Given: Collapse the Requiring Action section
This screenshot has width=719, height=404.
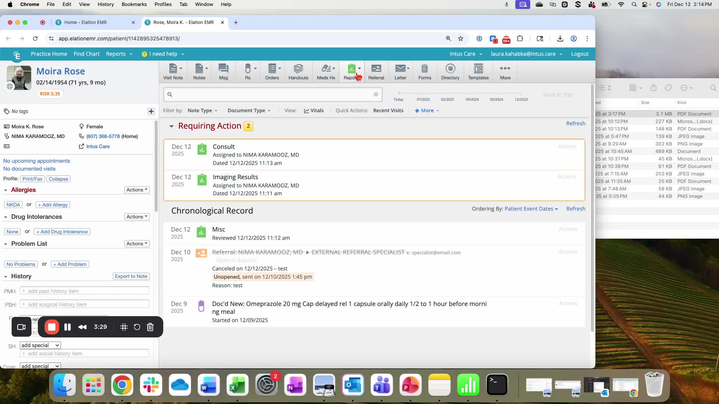Looking at the screenshot, I should (171, 126).
